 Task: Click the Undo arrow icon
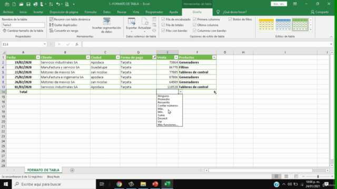point(58,4)
